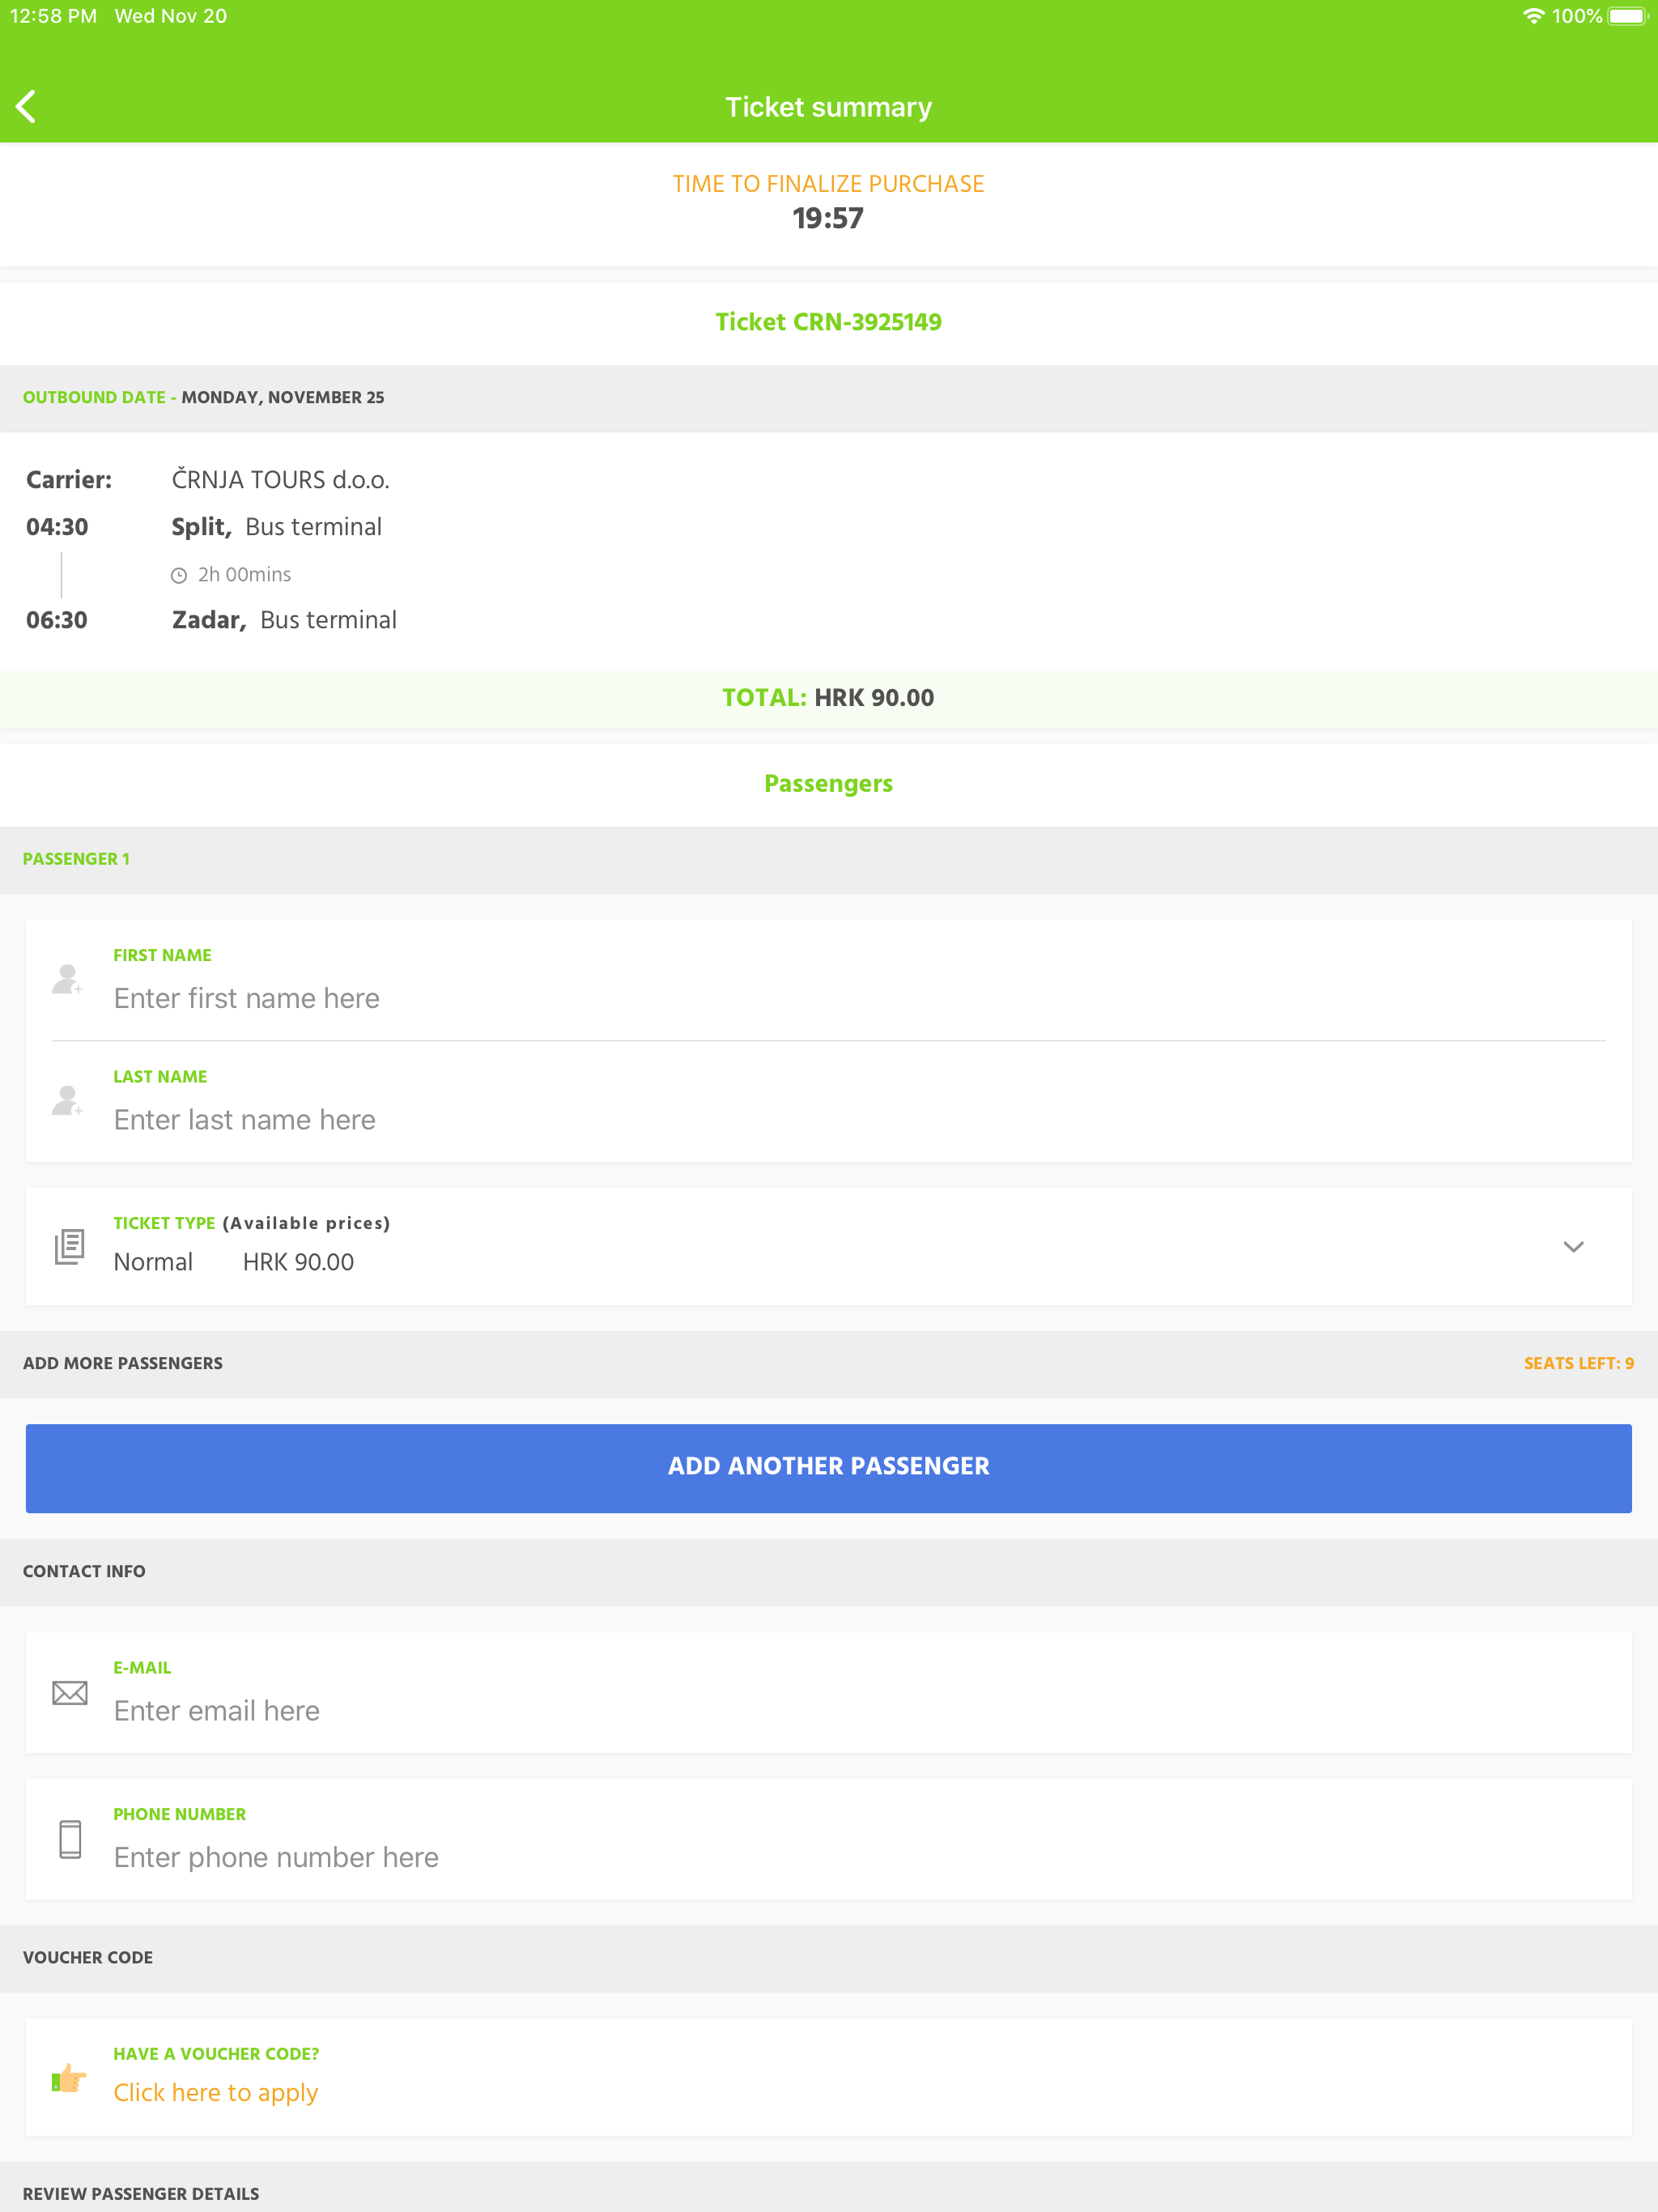Tap the battery indicator in the status bar

click(1626, 16)
